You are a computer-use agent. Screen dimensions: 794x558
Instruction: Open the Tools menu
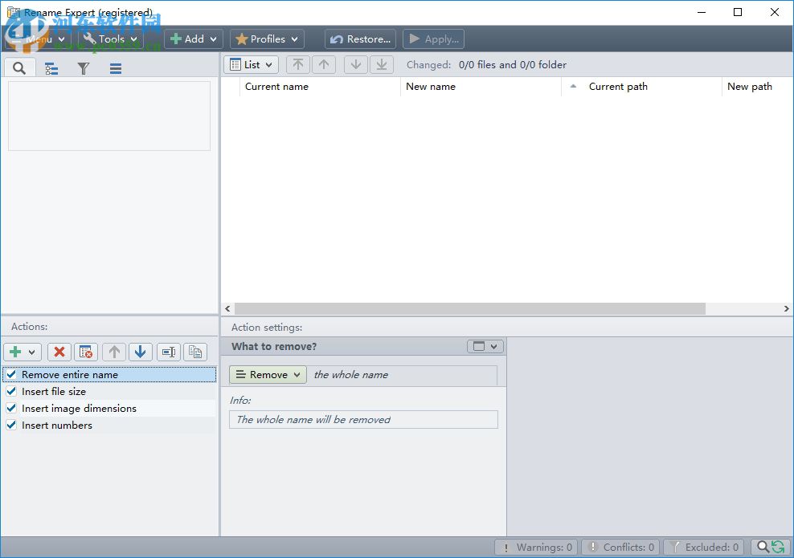click(110, 39)
